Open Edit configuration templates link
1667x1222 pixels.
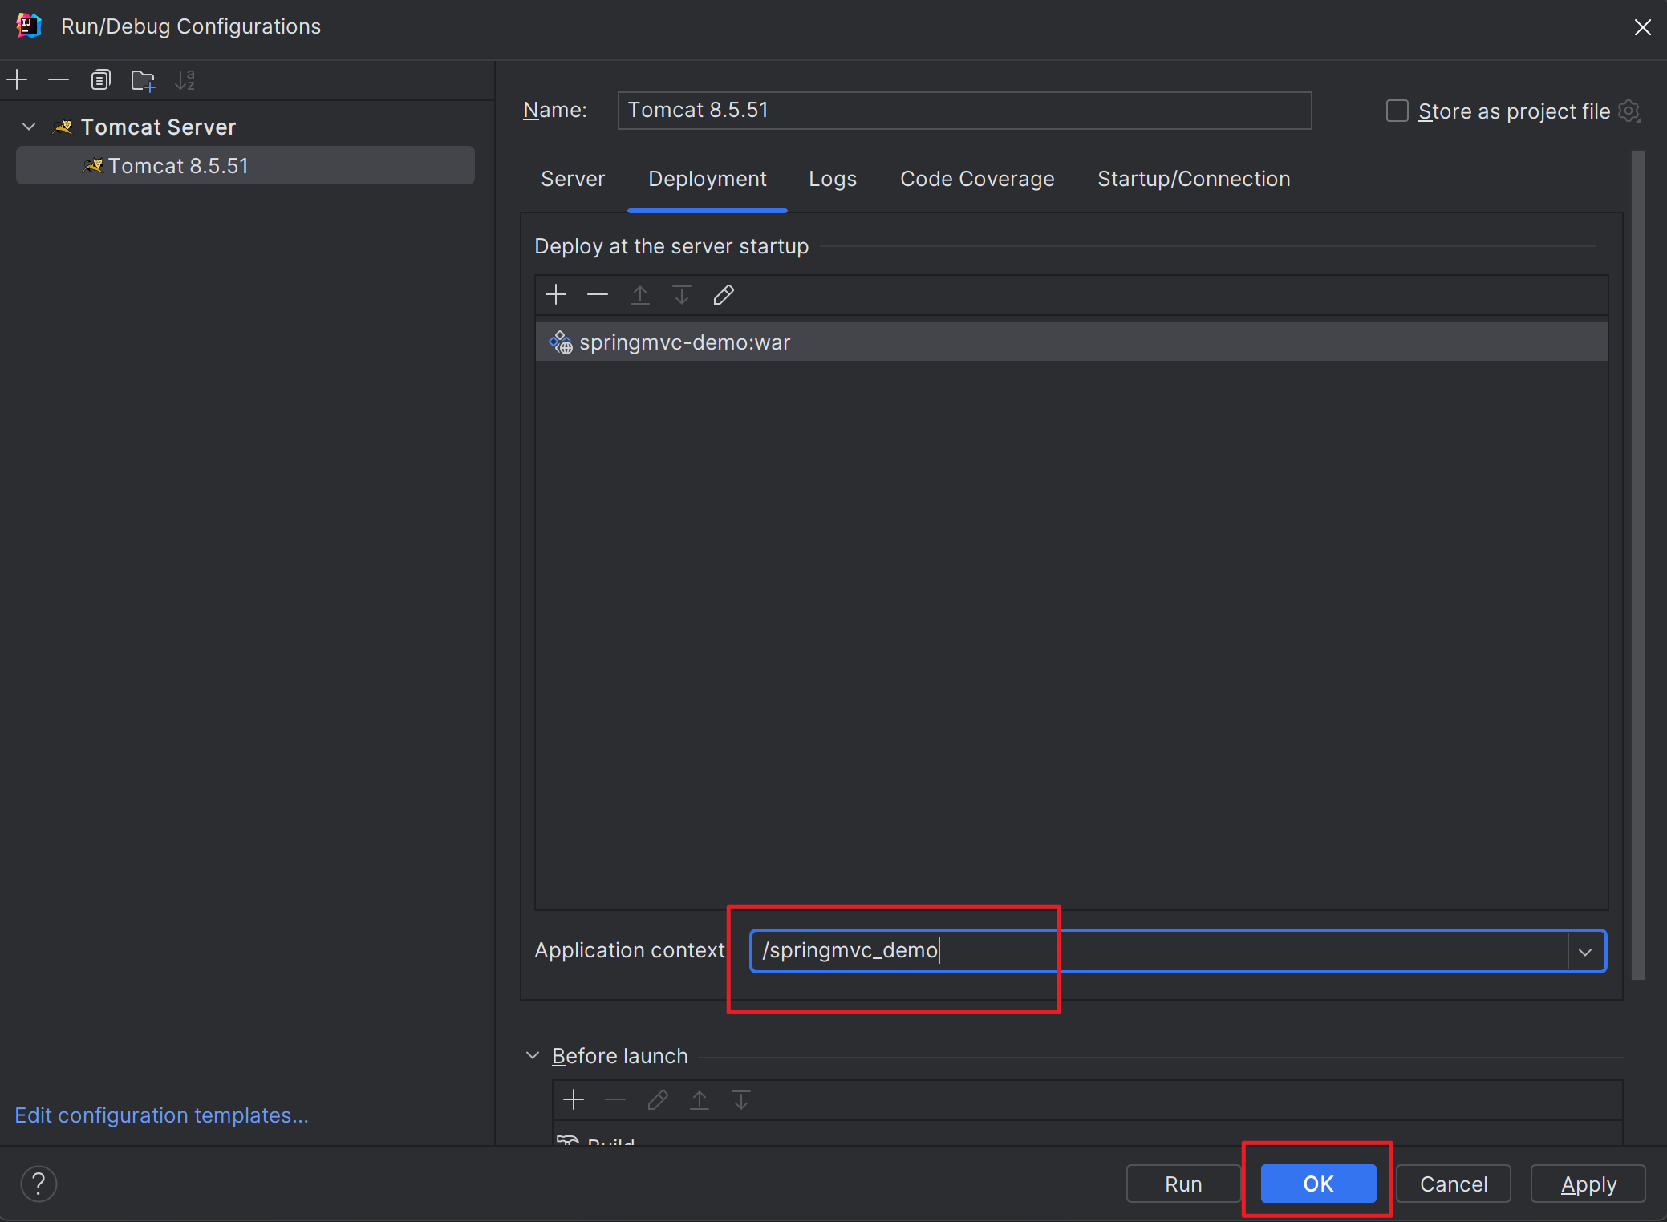(x=161, y=1115)
